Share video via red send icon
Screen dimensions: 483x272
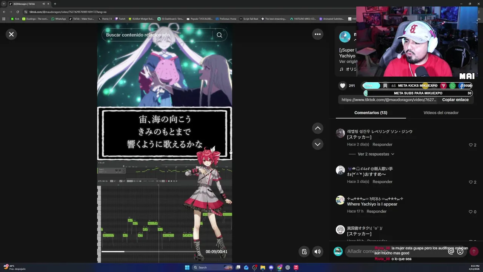(x=443, y=86)
